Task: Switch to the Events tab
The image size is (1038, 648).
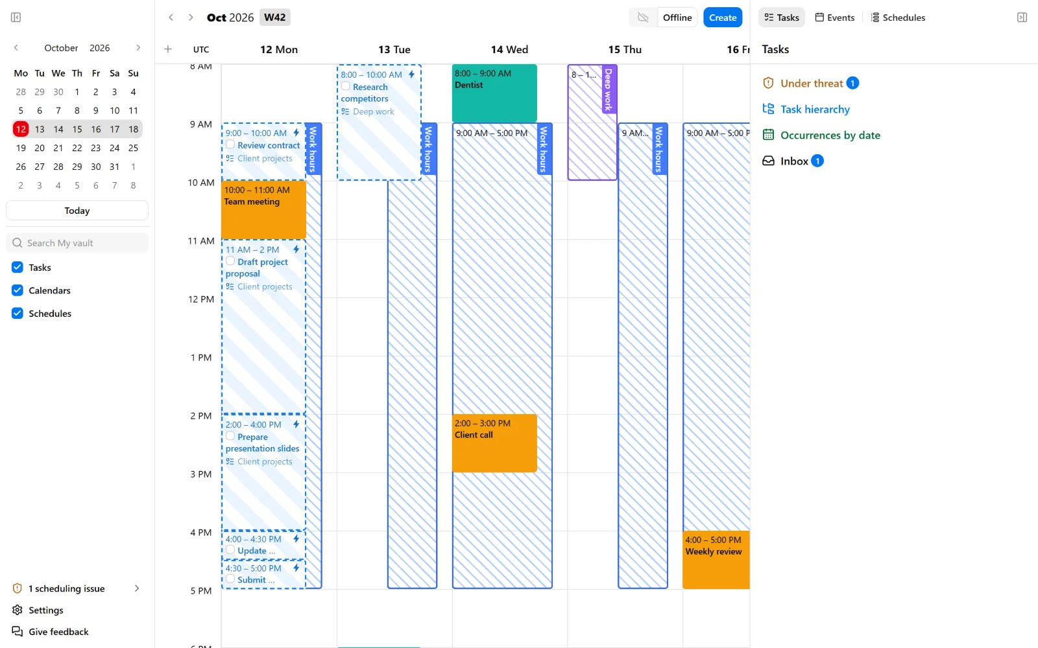Action: coord(835,17)
